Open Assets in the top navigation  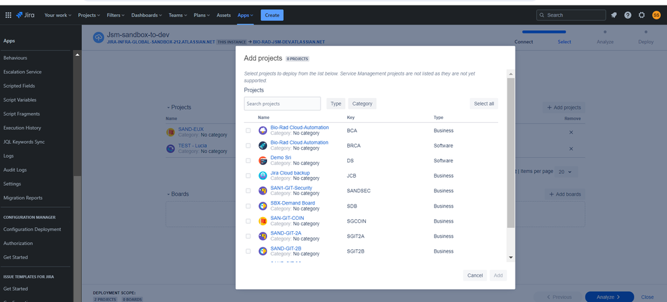pos(224,15)
